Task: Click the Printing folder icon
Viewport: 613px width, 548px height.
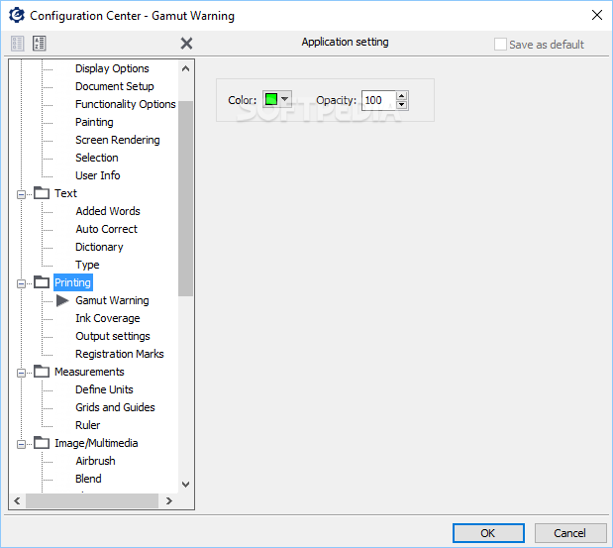Action: click(x=42, y=282)
